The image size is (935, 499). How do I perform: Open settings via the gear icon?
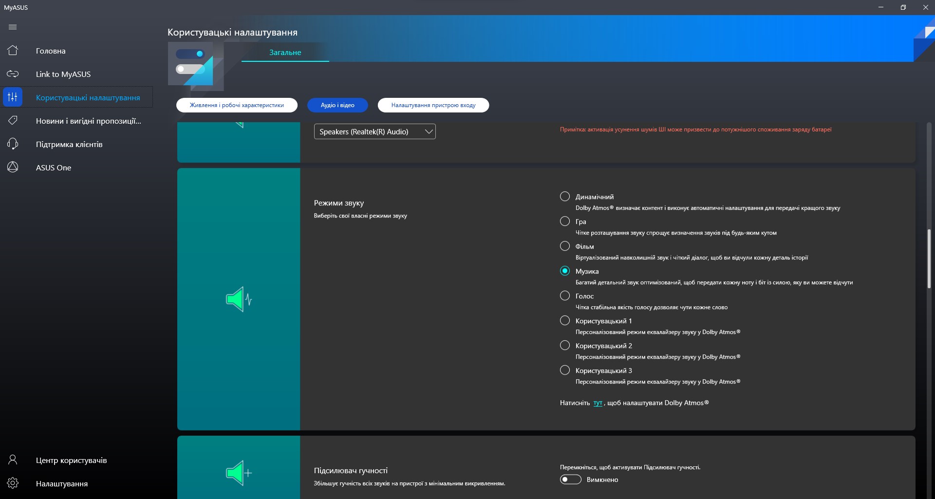[13, 483]
